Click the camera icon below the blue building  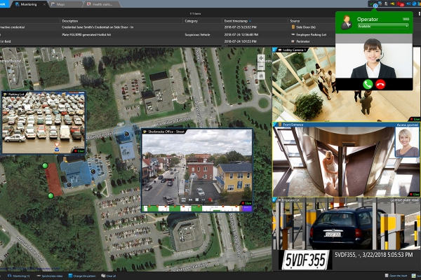tap(69, 184)
